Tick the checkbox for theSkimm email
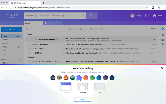Image resolution: width=166 pixels, height=104 pixels. coord(29,49)
